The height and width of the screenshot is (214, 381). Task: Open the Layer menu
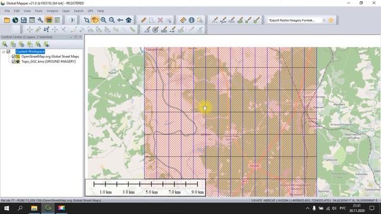pos(66,11)
